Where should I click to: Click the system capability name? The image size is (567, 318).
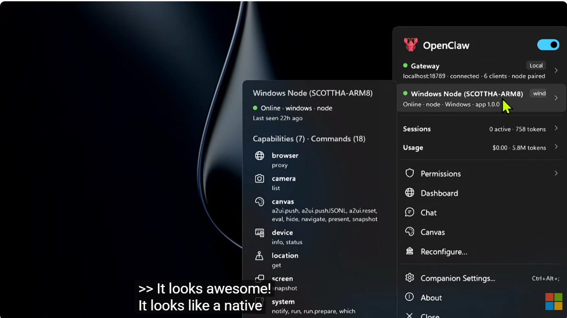pos(283,302)
